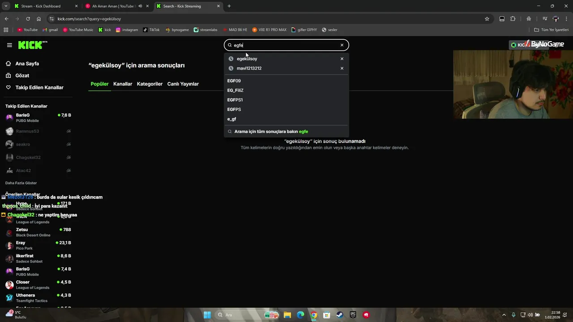Open a new browser tab
573x322 pixels.
pos(229,6)
